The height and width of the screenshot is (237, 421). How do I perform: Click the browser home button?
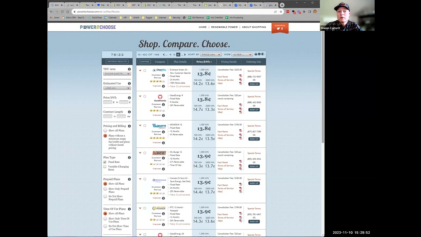tap(68, 12)
